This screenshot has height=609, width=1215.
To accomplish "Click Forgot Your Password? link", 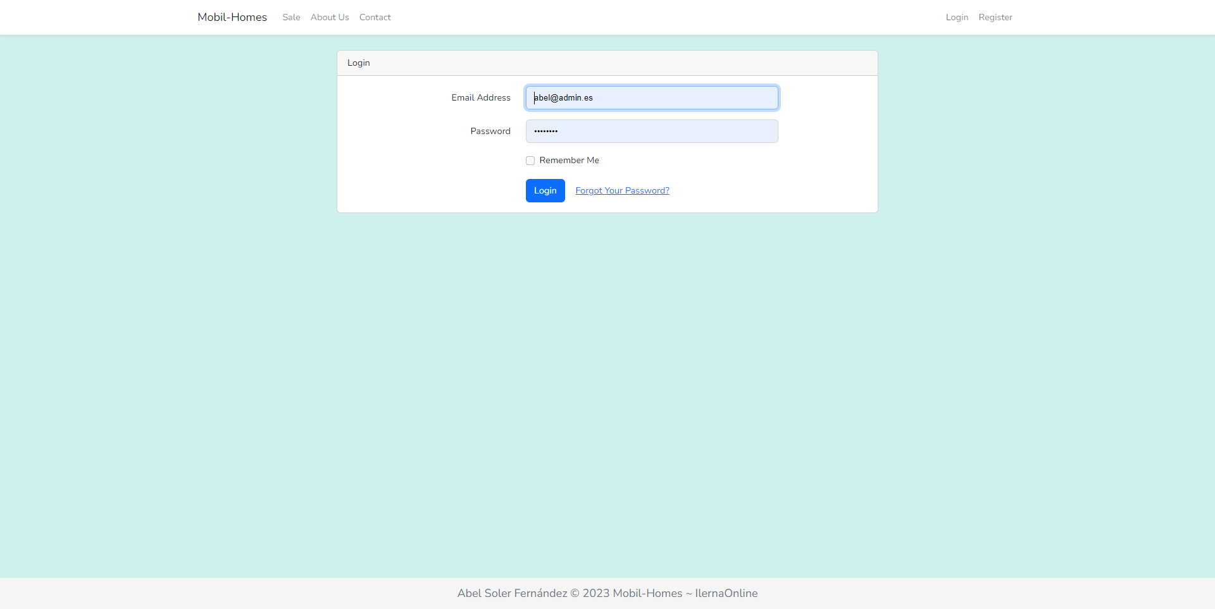I will [x=622, y=190].
